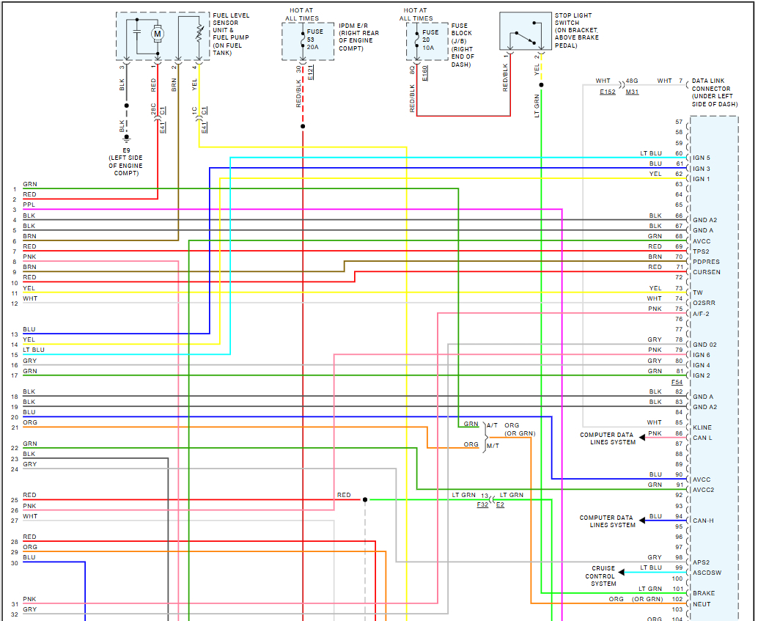
Task: Click the cruise control system arrow
Action: coord(621,573)
